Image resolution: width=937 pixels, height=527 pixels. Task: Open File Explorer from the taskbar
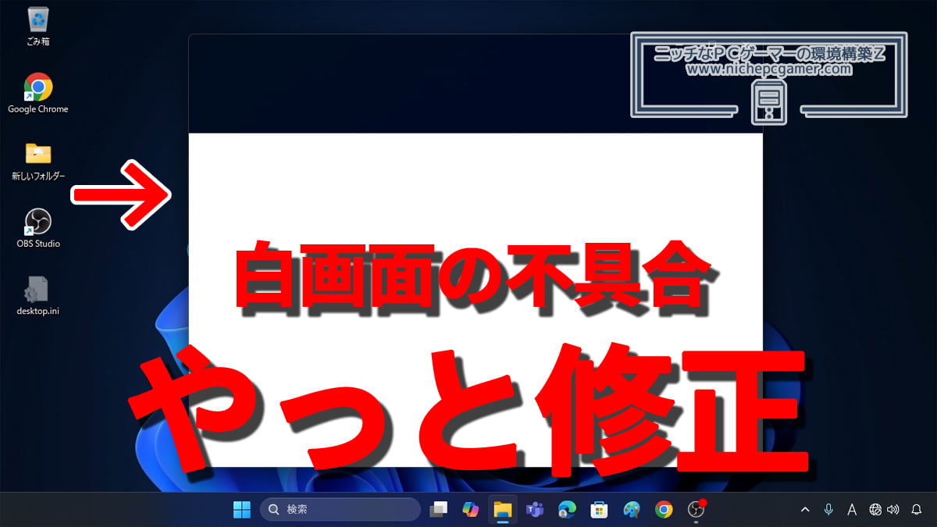[503, 510]
